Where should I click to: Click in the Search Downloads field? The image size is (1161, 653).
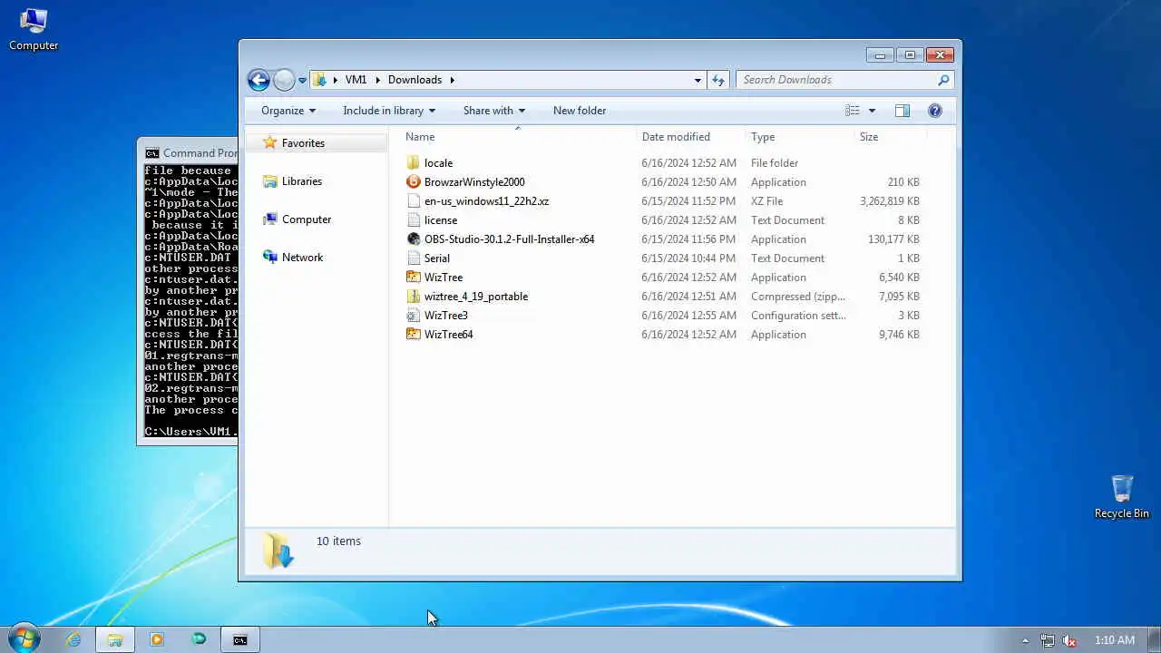click(834, 80)
